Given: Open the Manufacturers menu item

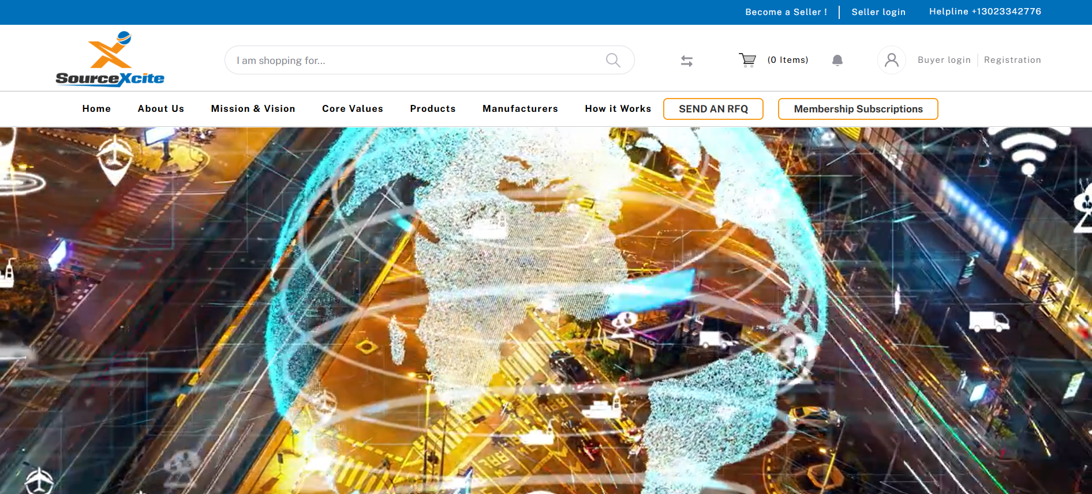Looking at the screenshot, I should click(520, 108).
